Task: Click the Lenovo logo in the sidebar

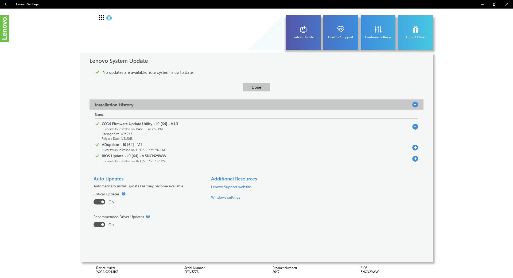Action: 5,28
